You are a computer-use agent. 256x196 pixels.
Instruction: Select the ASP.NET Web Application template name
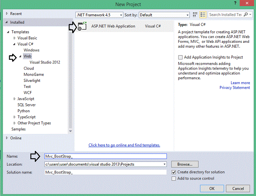point(113,26)
